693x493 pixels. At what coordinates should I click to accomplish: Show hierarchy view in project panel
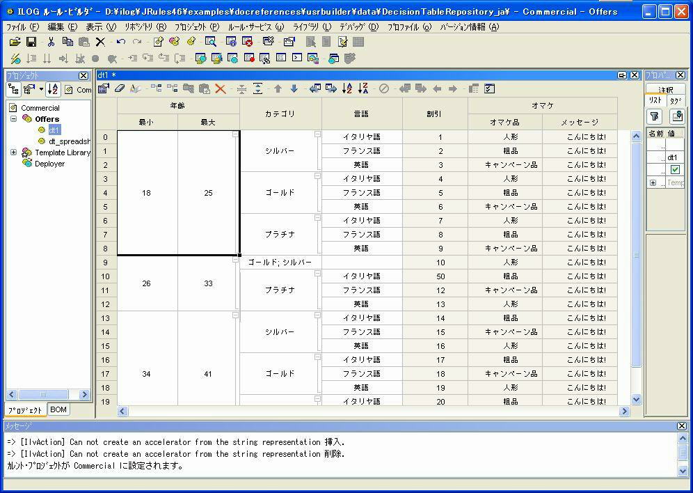point(14,89)
